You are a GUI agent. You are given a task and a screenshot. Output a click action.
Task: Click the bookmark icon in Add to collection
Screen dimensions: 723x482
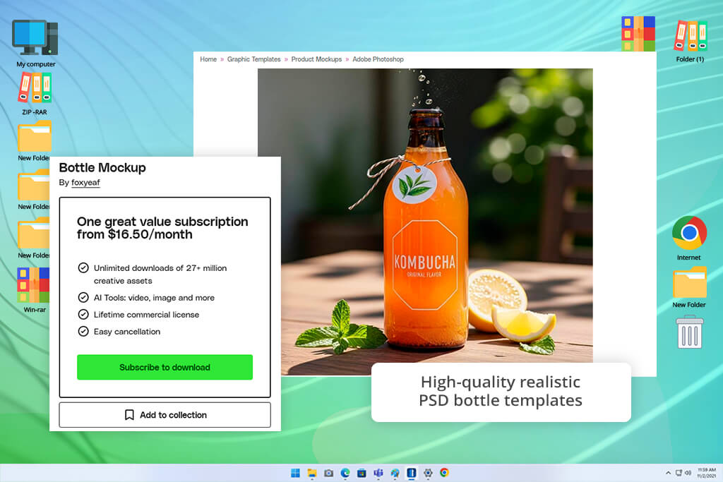(130, 415)
